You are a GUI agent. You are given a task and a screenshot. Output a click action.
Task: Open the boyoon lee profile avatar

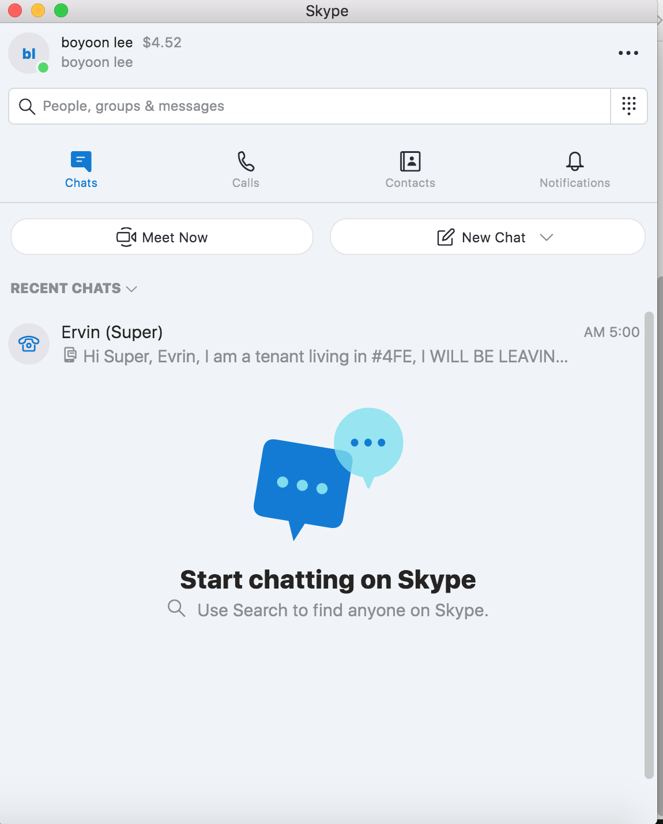(x=29, y=53)
